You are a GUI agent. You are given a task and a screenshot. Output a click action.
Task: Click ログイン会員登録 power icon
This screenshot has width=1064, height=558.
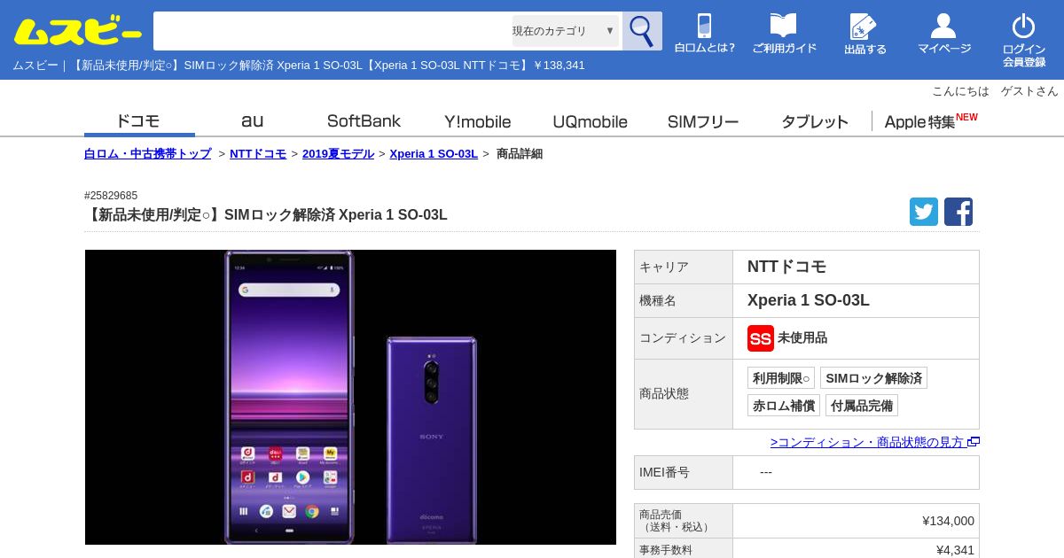pos(1024,40)
